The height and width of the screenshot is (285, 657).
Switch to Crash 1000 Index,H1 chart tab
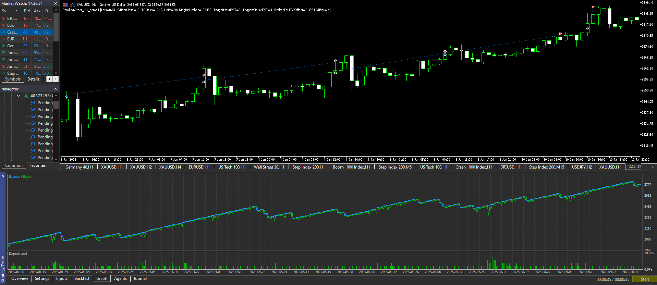click(x=474, y=167)
